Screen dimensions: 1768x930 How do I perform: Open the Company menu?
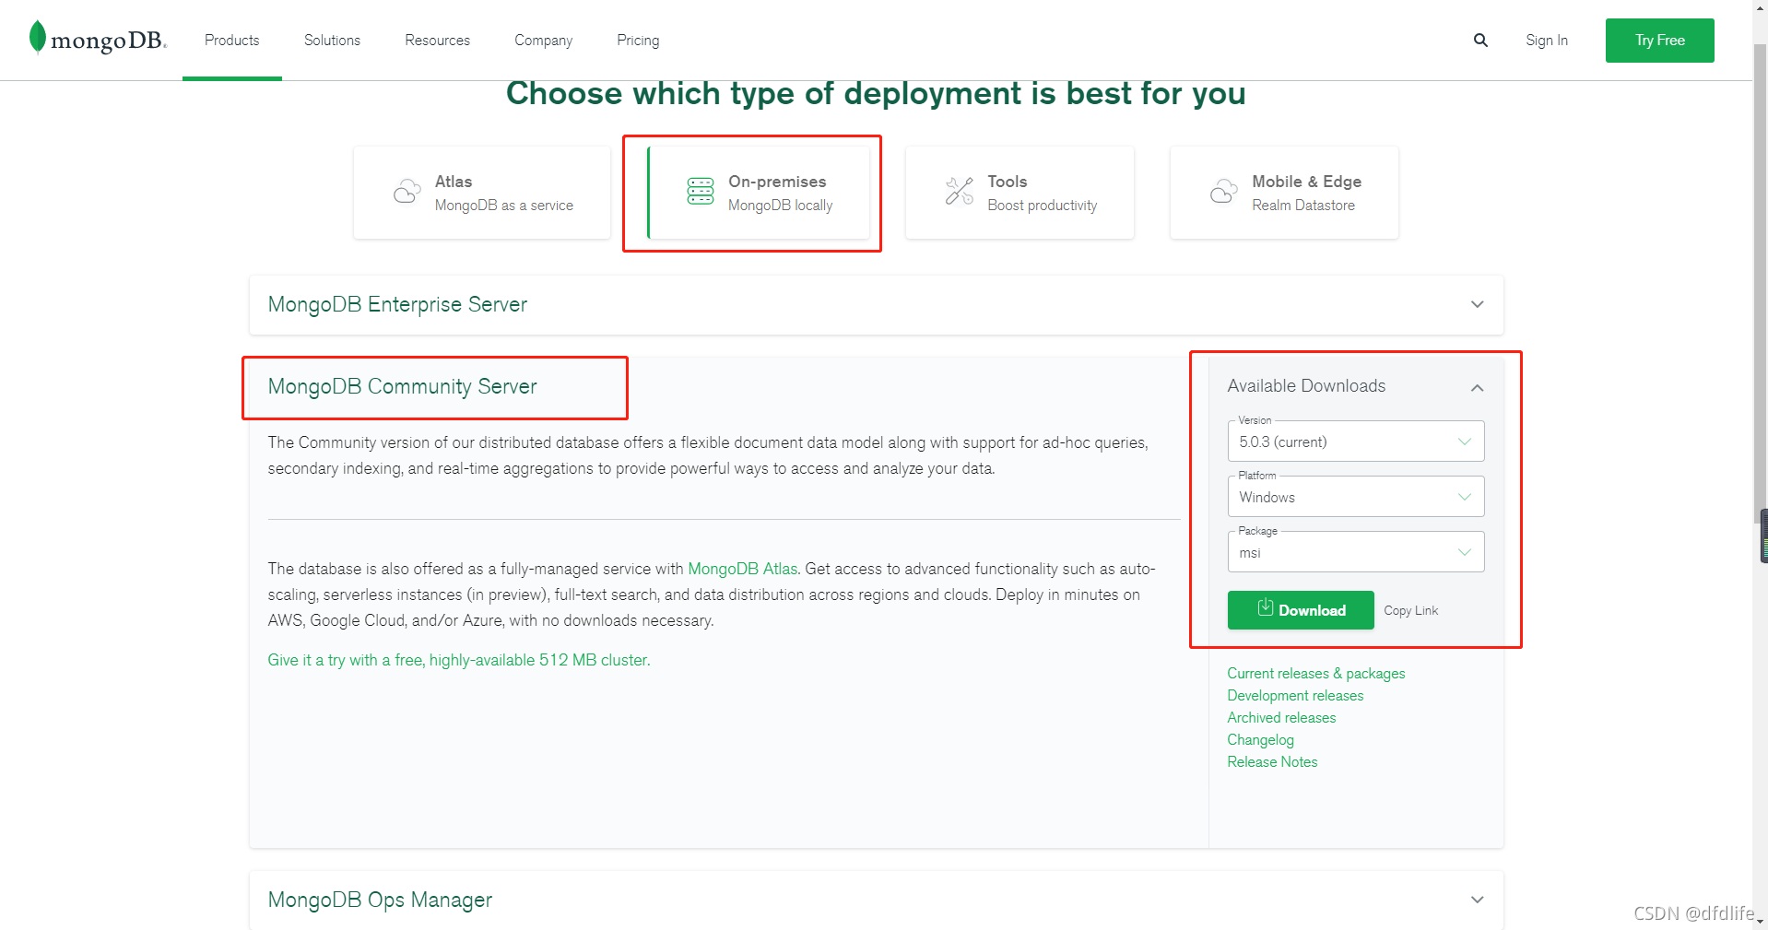pos(543,41)
